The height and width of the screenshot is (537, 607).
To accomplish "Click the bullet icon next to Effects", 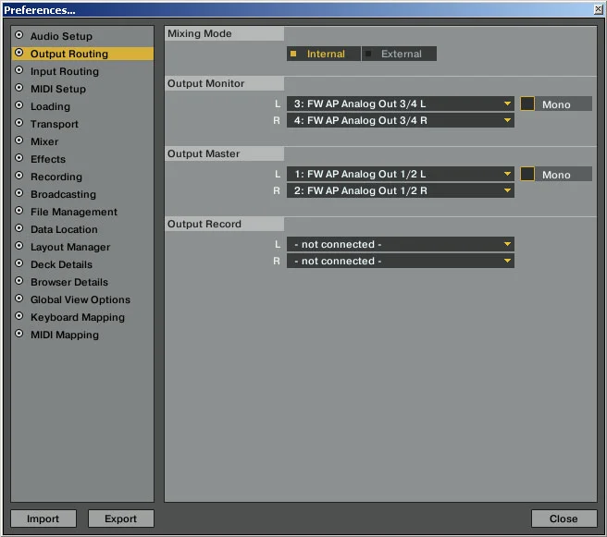I will click(x=19, y=159).
